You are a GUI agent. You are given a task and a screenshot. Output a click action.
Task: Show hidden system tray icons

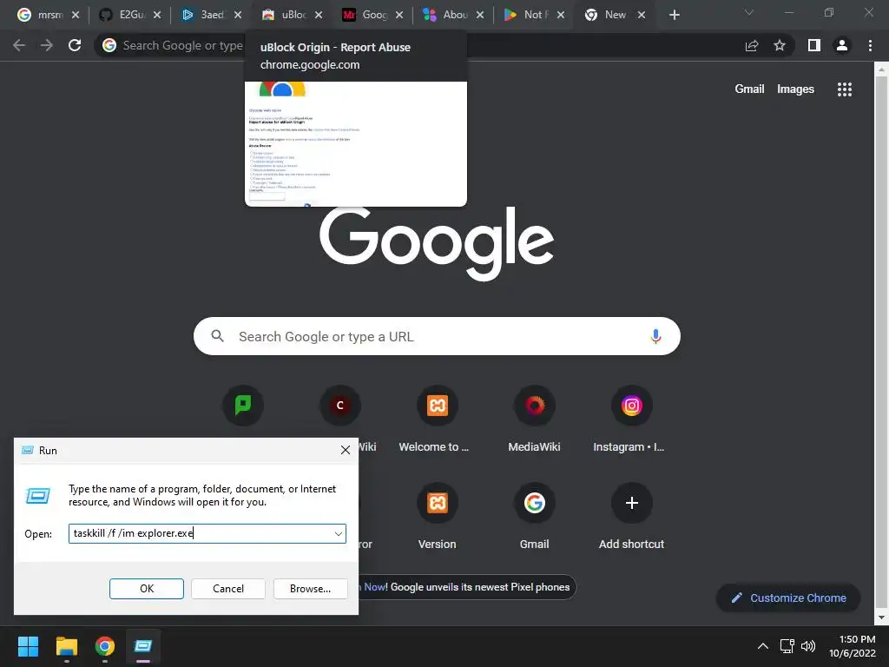[763, 646]
